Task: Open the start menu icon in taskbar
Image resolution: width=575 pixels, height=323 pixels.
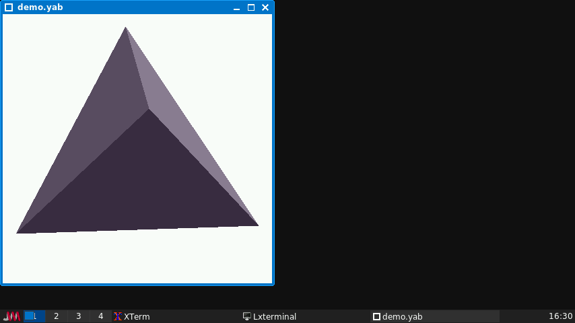Action: pyautogui.click(x=11, y=316)
